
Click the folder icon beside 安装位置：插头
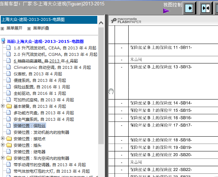(x=9, y=145)
